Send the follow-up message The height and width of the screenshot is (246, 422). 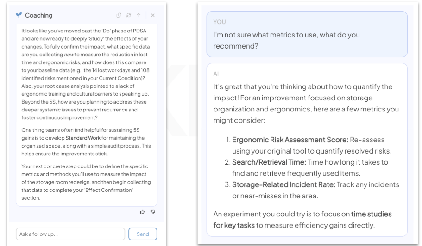143,234
